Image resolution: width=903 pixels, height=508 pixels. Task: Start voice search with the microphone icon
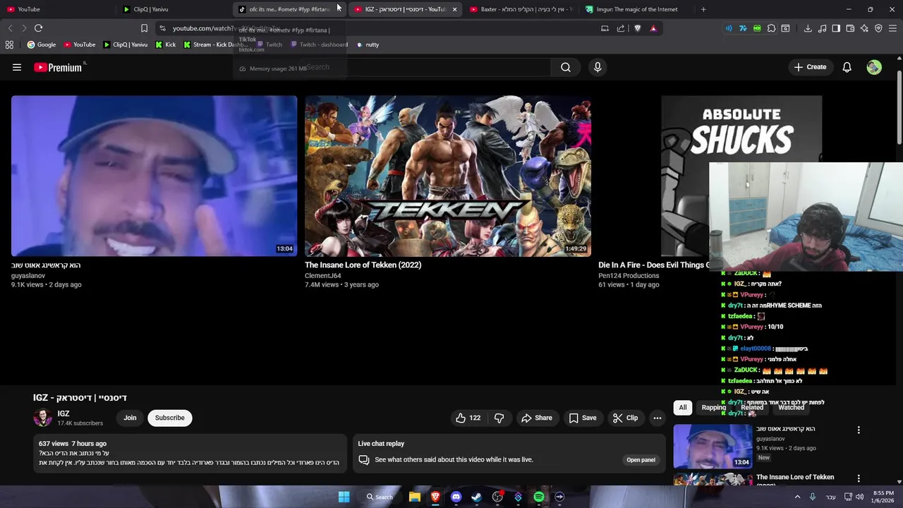[598, 67]
